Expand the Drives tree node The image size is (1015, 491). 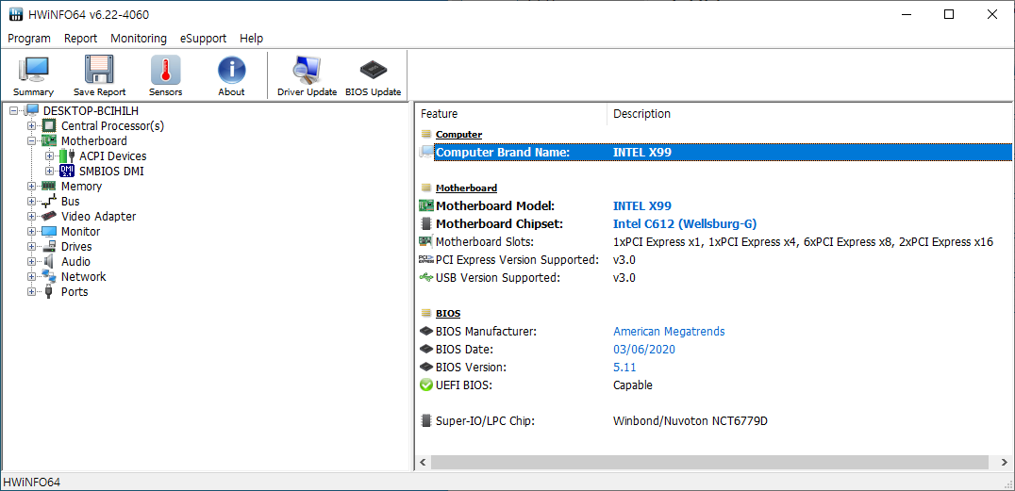click(31, 247)
